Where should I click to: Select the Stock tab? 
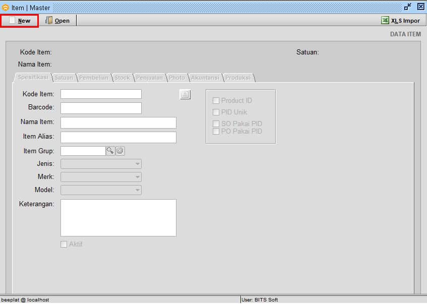click(x=122, y=78)
